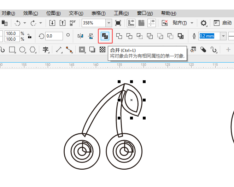The width and height of the screenshot is (234, 187).
Task: Click the Intersect shaping icon
Action: [140, 36]
